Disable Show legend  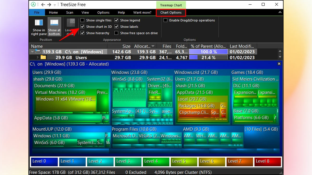[116, 20]
